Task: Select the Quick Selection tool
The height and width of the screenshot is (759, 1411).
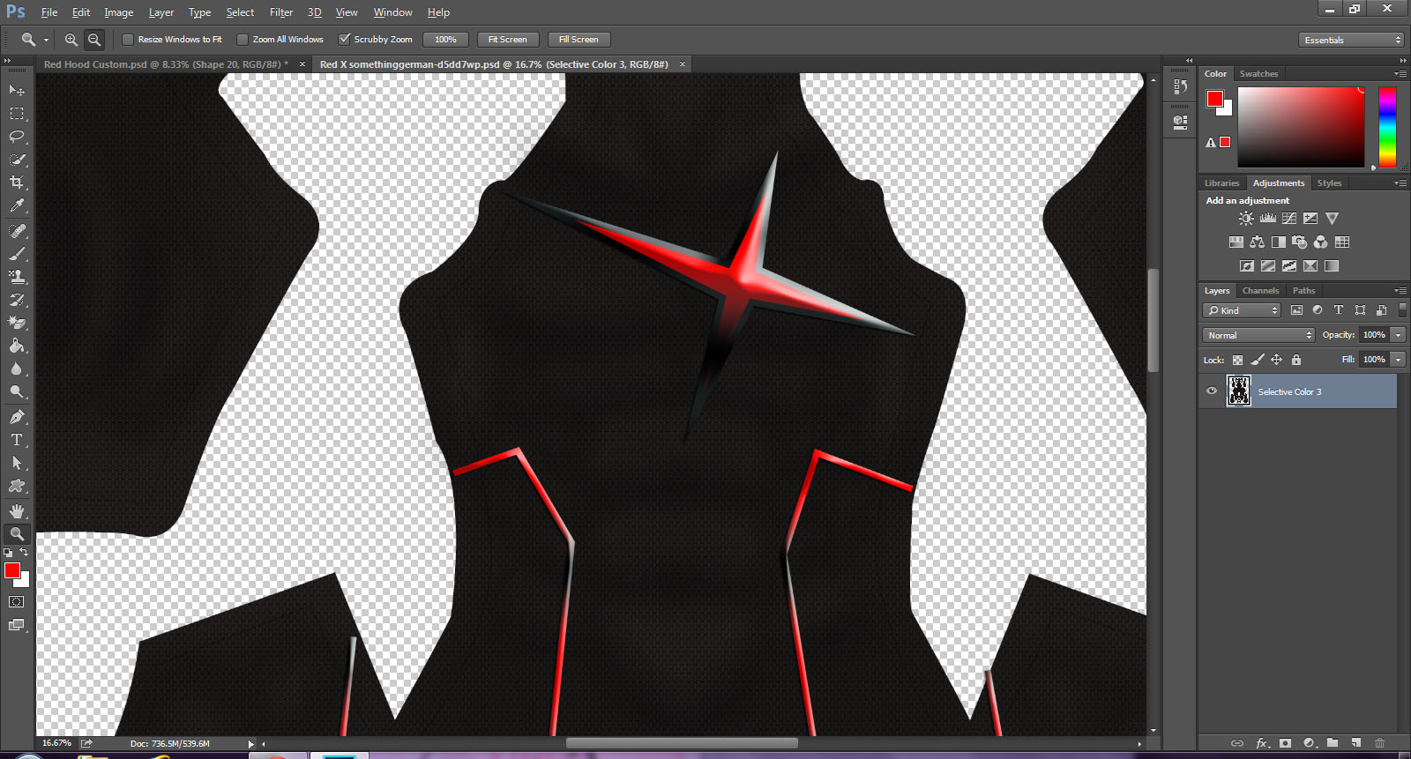Action: pos(17,160)
